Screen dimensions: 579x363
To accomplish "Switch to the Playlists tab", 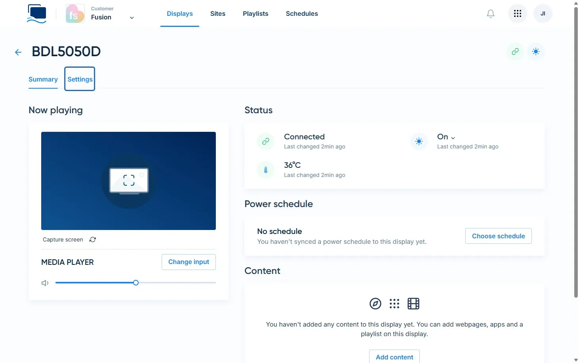I will click(x=255, y=14).
